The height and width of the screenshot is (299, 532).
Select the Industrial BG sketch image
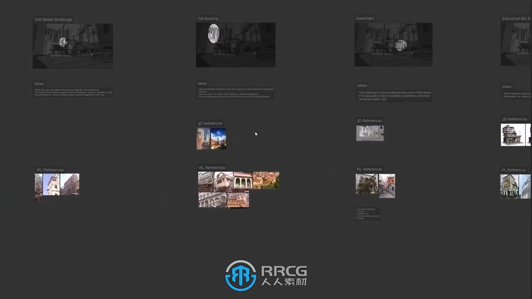click(x=516, y=44)
